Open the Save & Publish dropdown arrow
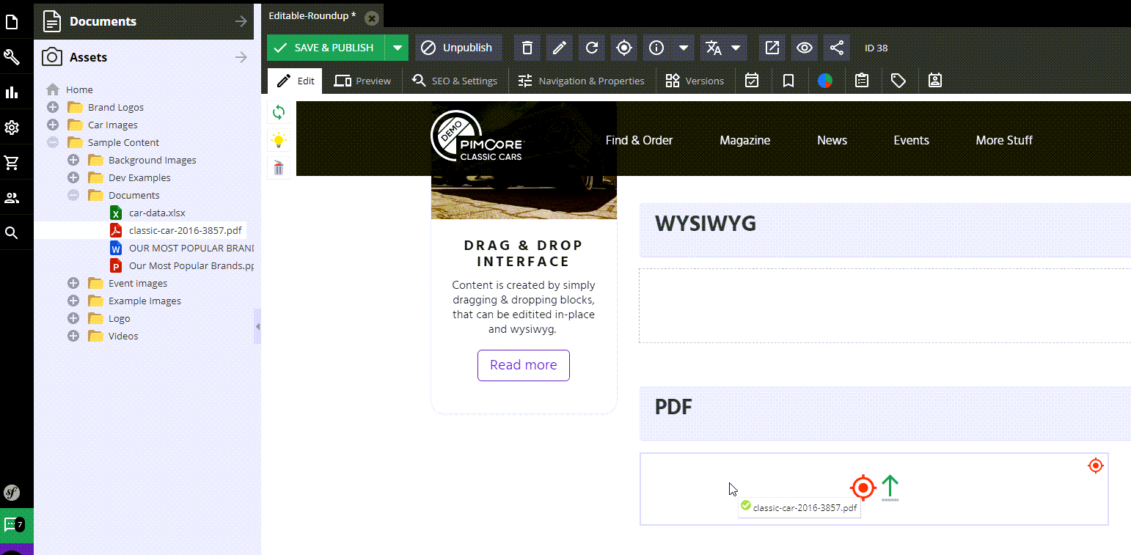The width and height of the screenshot is (1131, 555). 397,48
